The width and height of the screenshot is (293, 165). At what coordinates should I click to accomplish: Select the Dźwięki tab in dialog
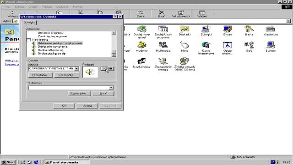click(29, 22)
